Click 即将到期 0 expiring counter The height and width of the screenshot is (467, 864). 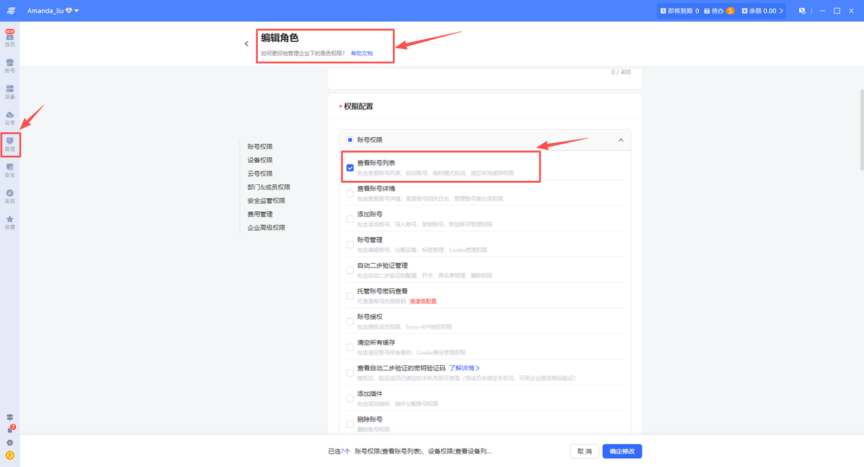point(679,11)
